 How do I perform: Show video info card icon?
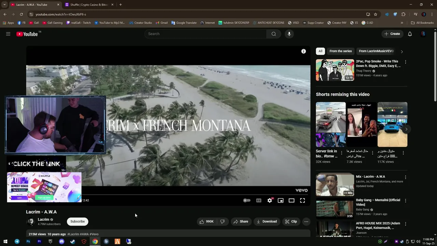pos(304,51)
